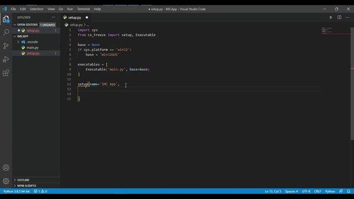Click line number 12 in gutter

click(69, 84)
